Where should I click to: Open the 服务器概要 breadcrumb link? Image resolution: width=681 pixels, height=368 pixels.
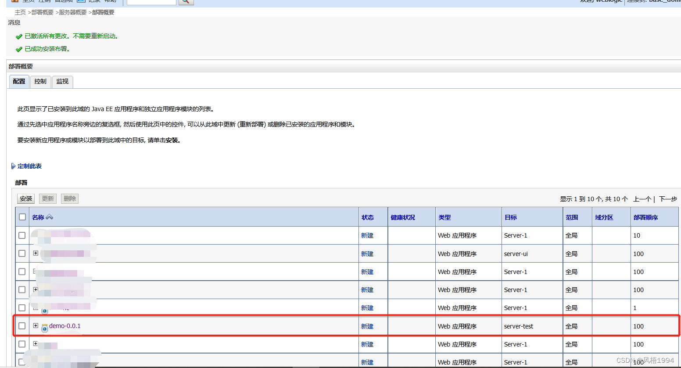(x=73, y=12)
